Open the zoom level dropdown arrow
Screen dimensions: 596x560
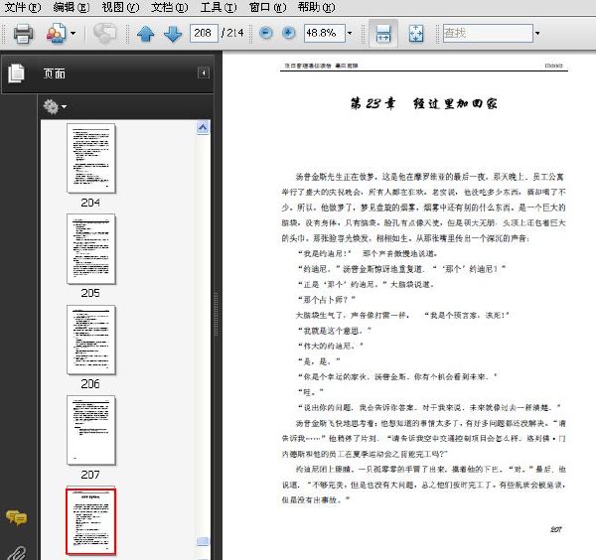[x=350, y=33]
